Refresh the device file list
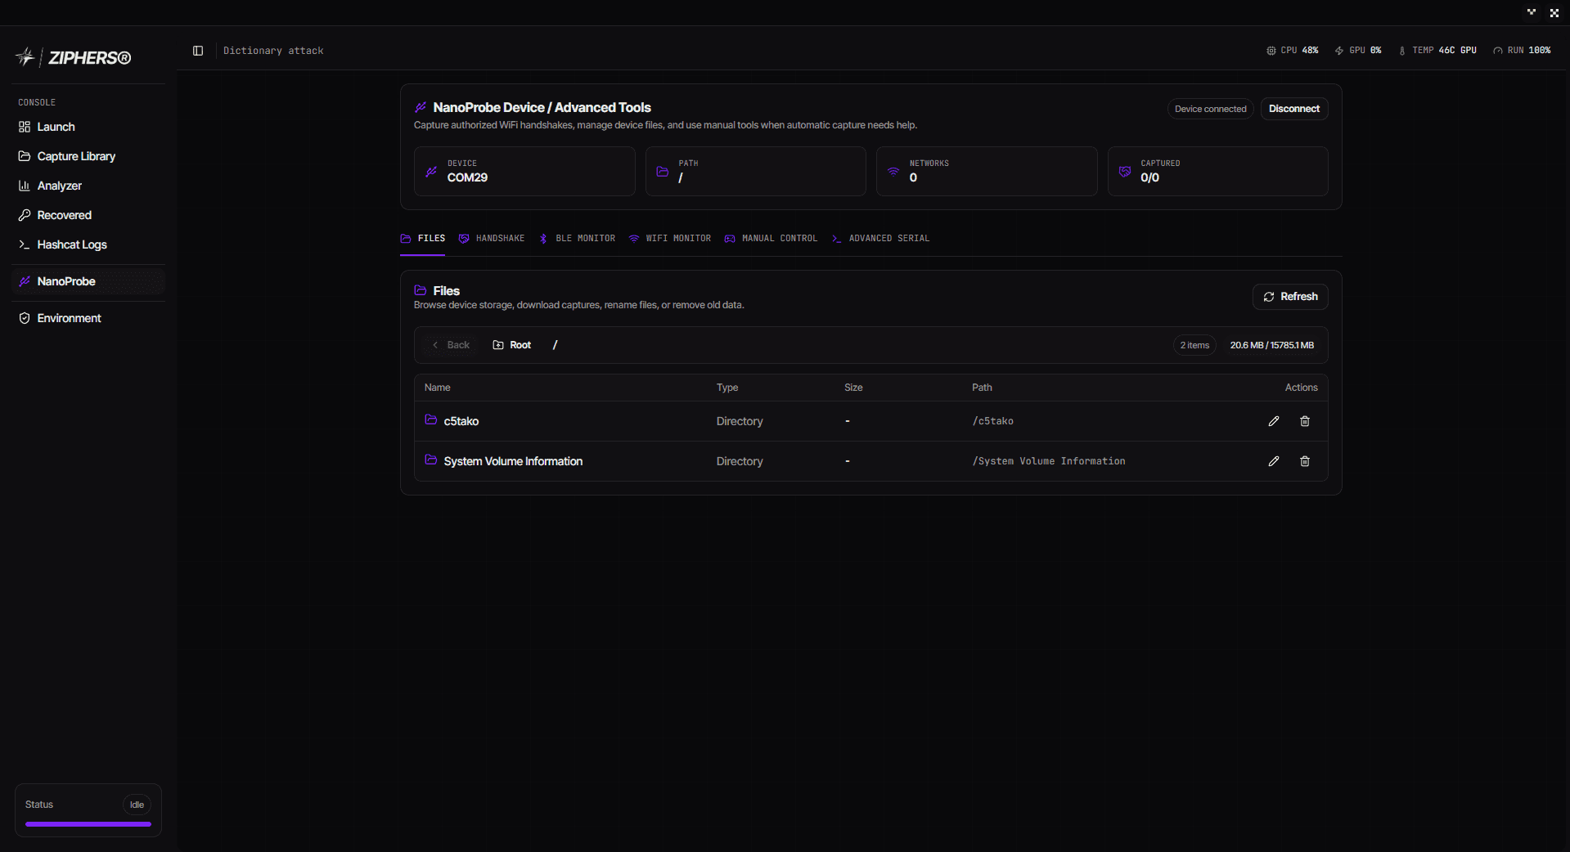The width and height of the screenshot is (1570, 852). (x=1290, y=297)
